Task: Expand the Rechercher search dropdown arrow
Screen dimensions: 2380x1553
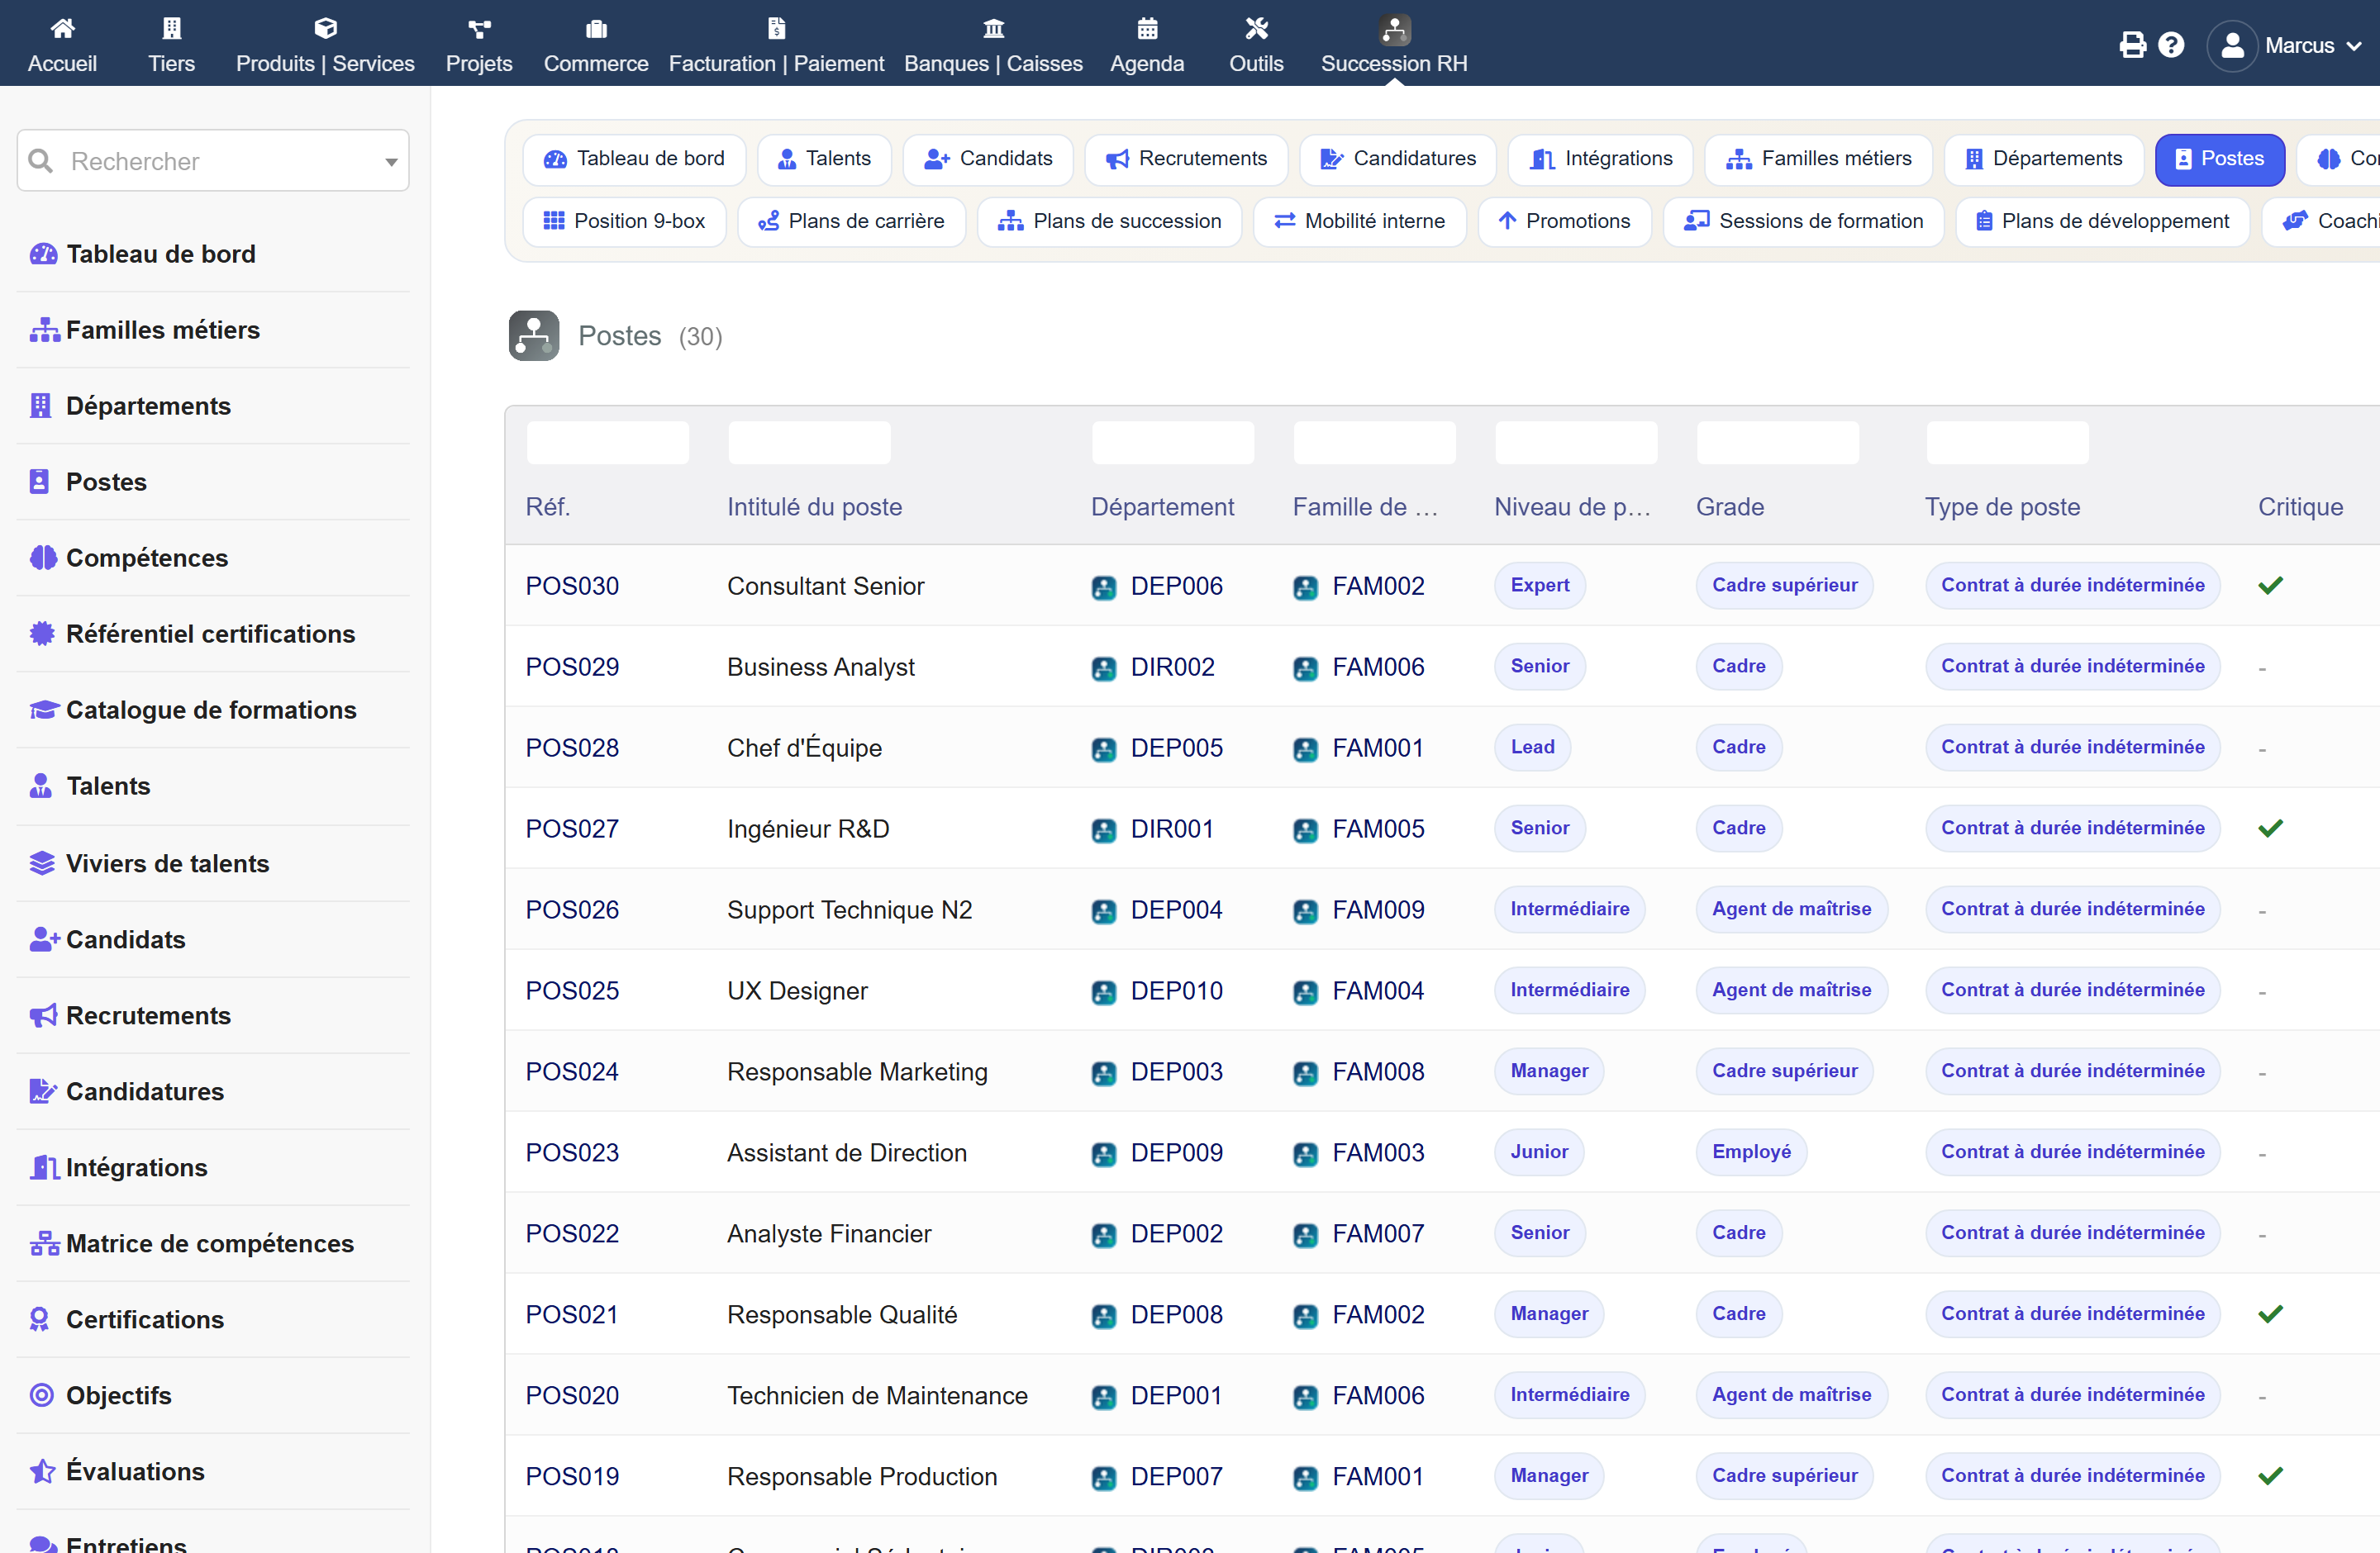Action: (391, 162)
